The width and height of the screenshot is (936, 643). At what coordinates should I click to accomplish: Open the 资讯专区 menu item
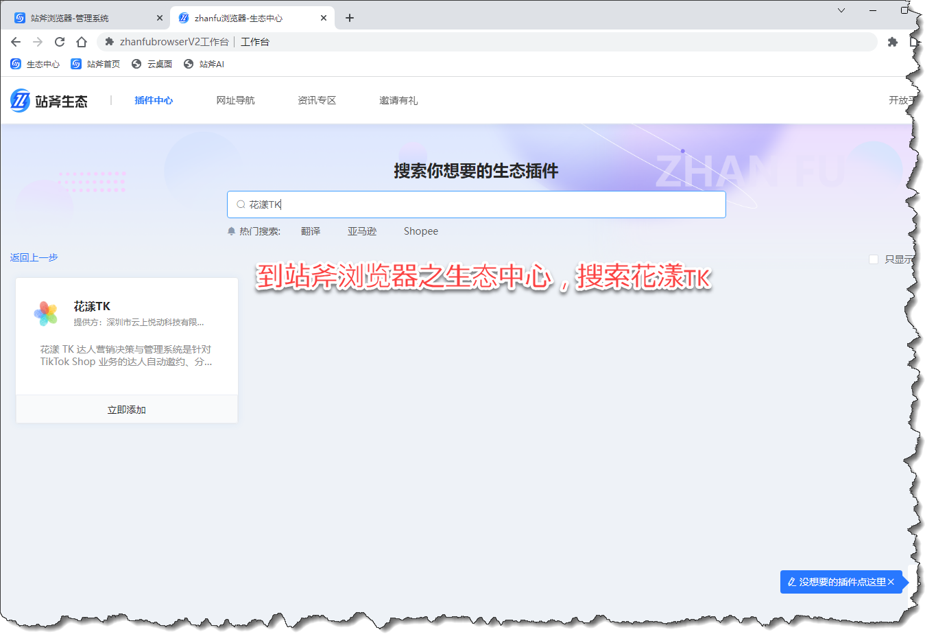coord(317,100)
